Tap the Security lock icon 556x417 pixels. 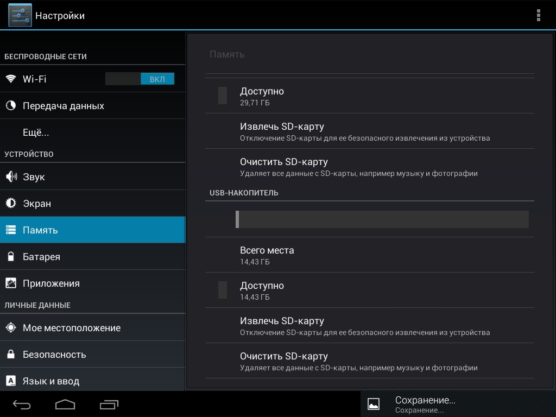[11, 355]
